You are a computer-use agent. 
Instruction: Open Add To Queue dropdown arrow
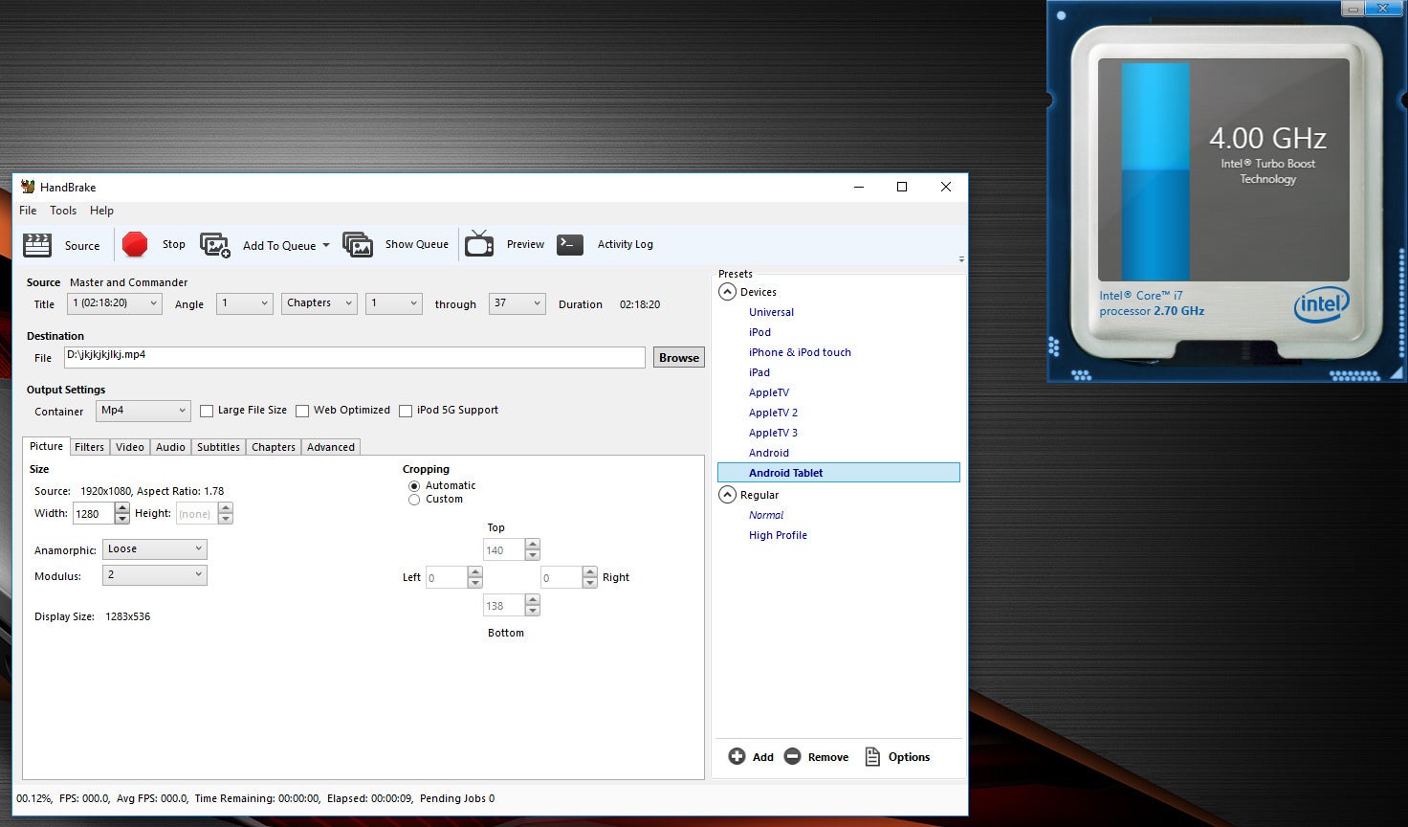pos(326,245)
